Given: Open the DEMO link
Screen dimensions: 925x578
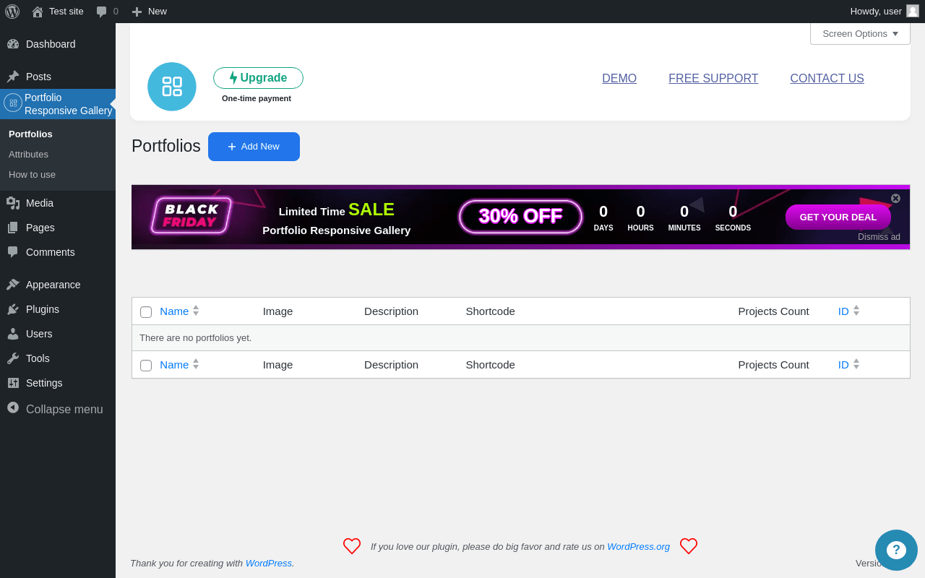Looking at the screenshot, I should click(619, 79).
